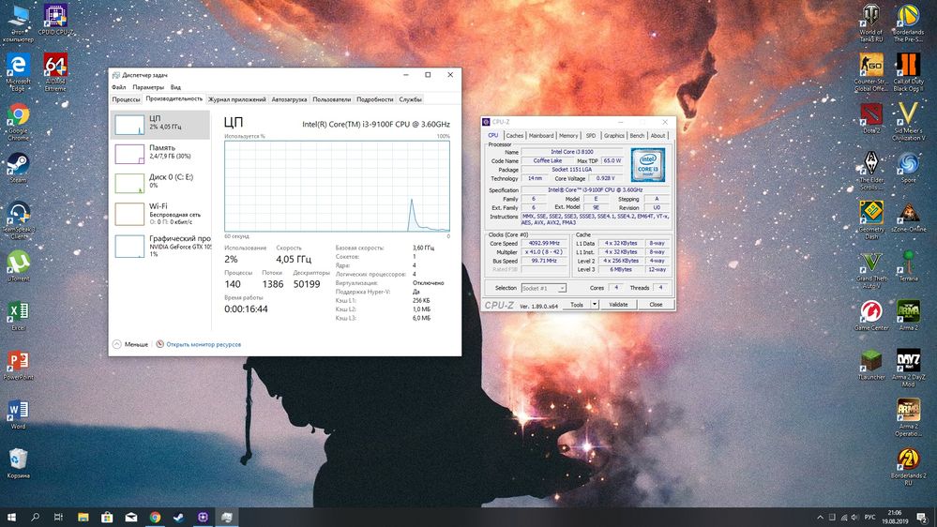Screen dimensions: 937x527
Task: Open Socket #1 selection dropdown in CPU-Z
Action: [543, 288]
